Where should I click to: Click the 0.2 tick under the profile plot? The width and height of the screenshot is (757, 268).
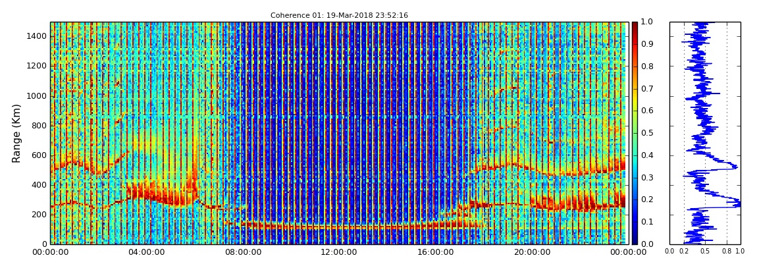[x=684, y=251]
